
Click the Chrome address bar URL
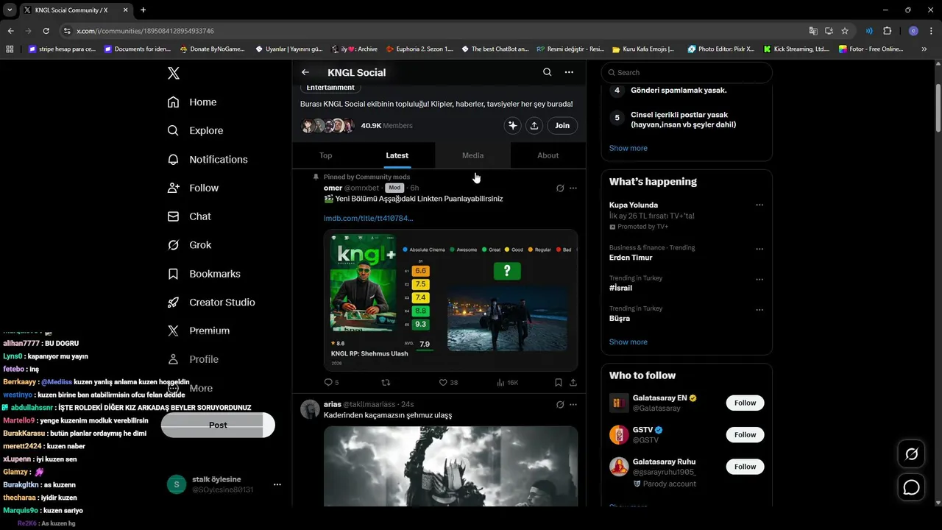click(145, 31)
